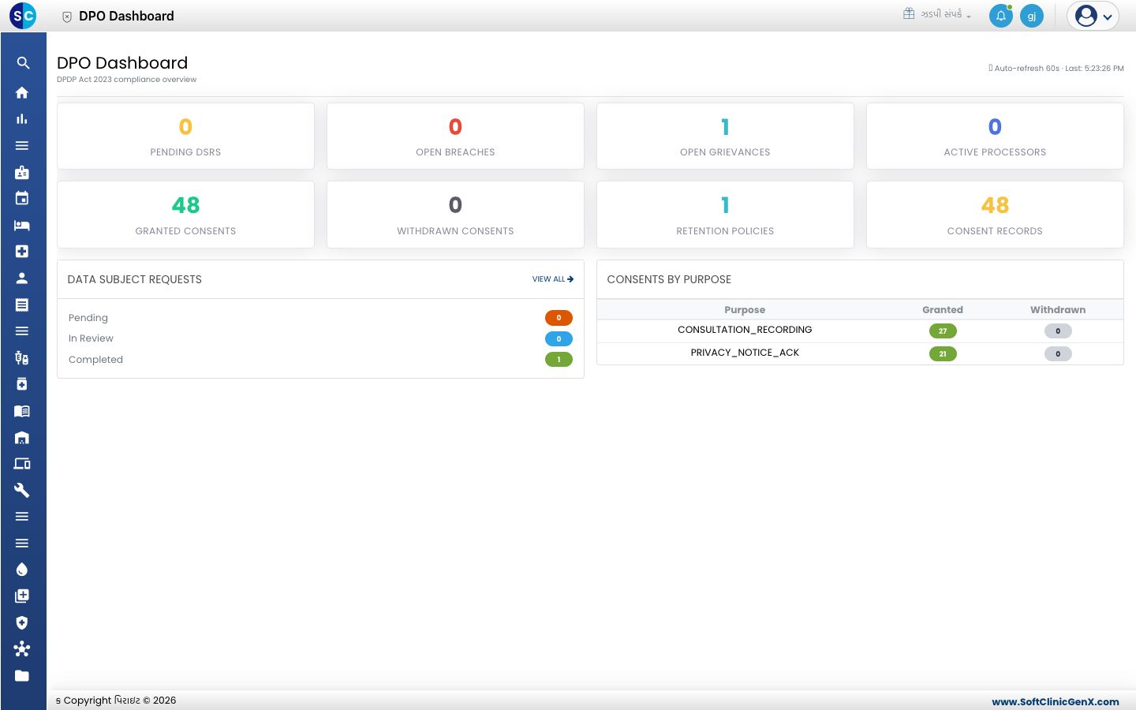The image size is (1136, 710).
Task: Select the hub network node icon
Action: tap(22, 648)
